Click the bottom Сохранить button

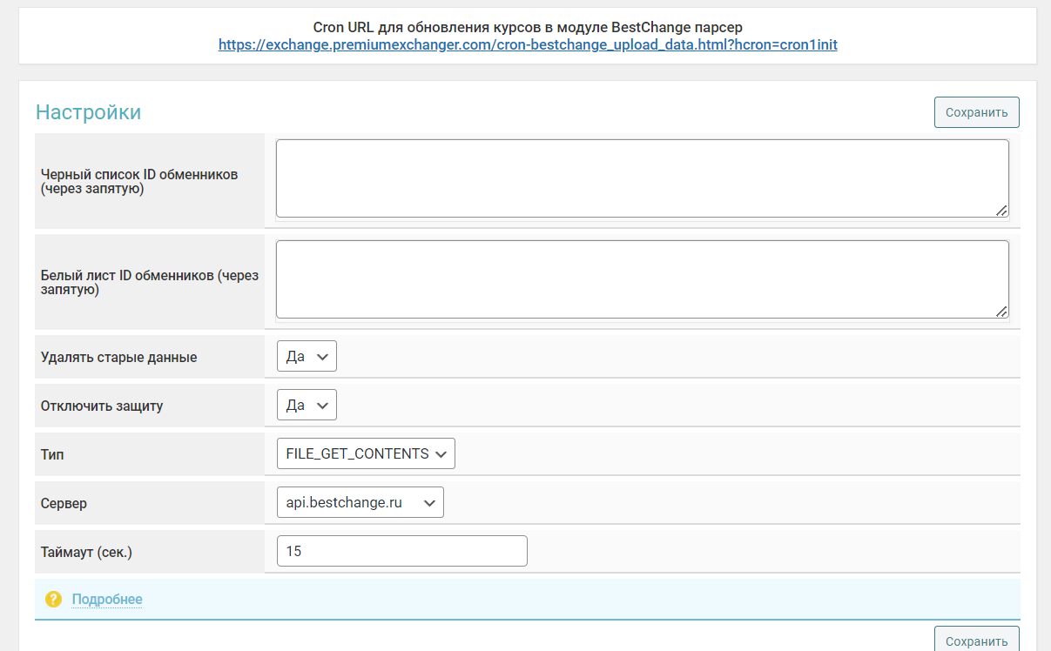976,641
